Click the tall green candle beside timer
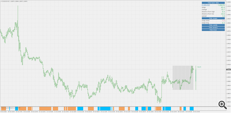This screenshot has height=113, width=231. click(196, 78)
